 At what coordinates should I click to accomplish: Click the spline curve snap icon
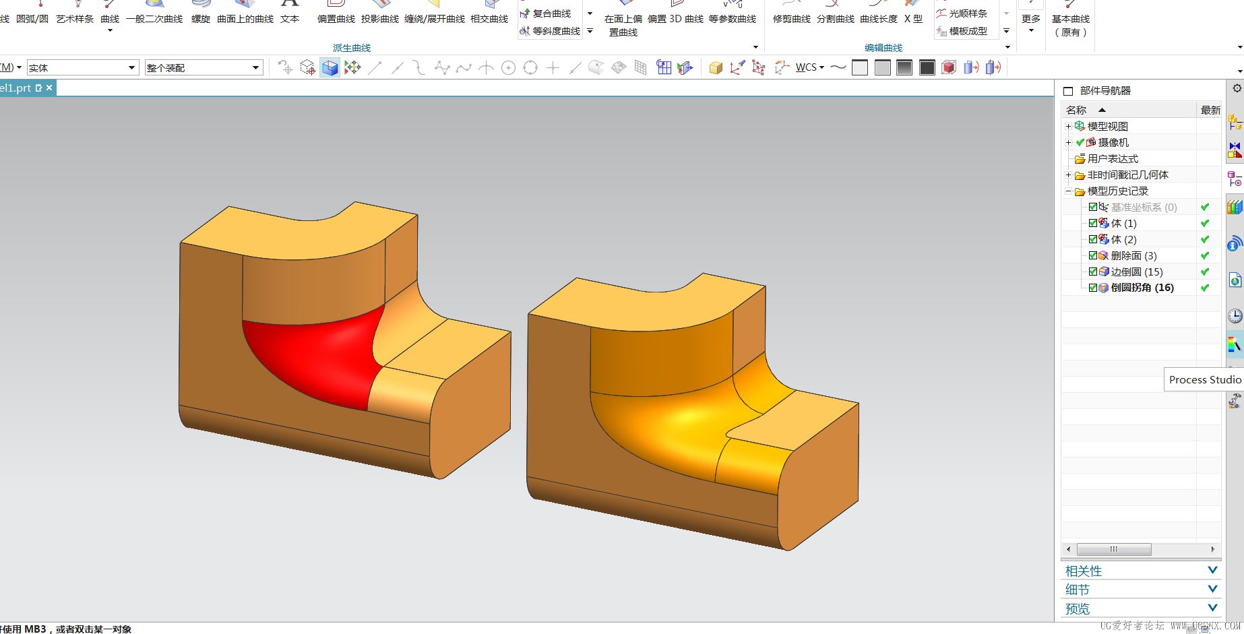coord(464,67)
